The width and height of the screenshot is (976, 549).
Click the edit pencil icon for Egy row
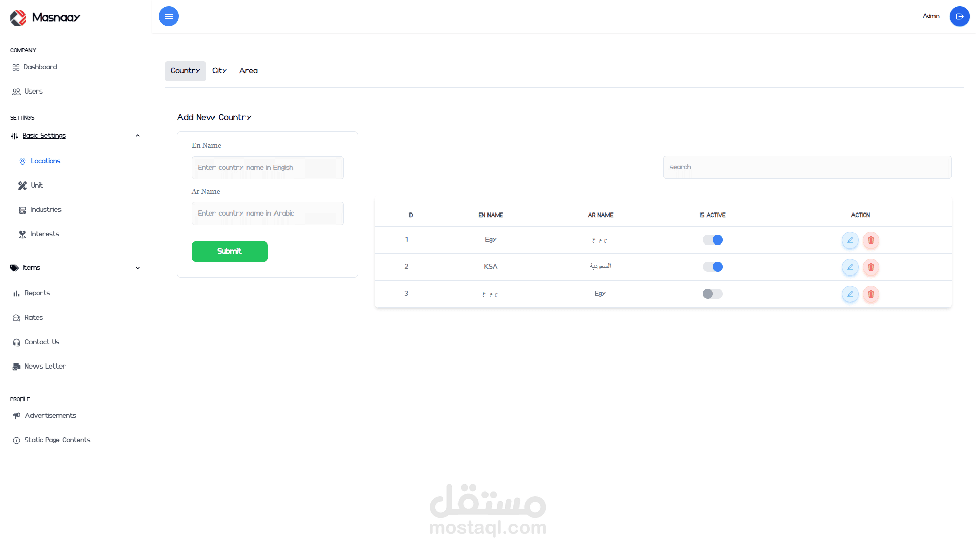(850, 240)
